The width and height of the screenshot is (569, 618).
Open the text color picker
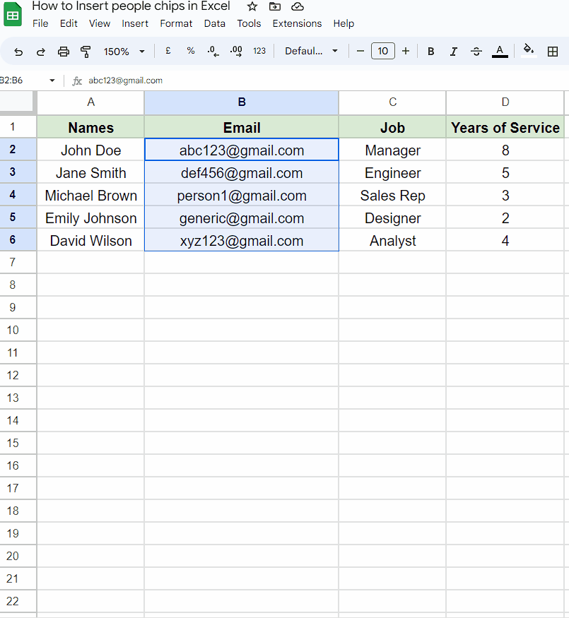point(500,51)
